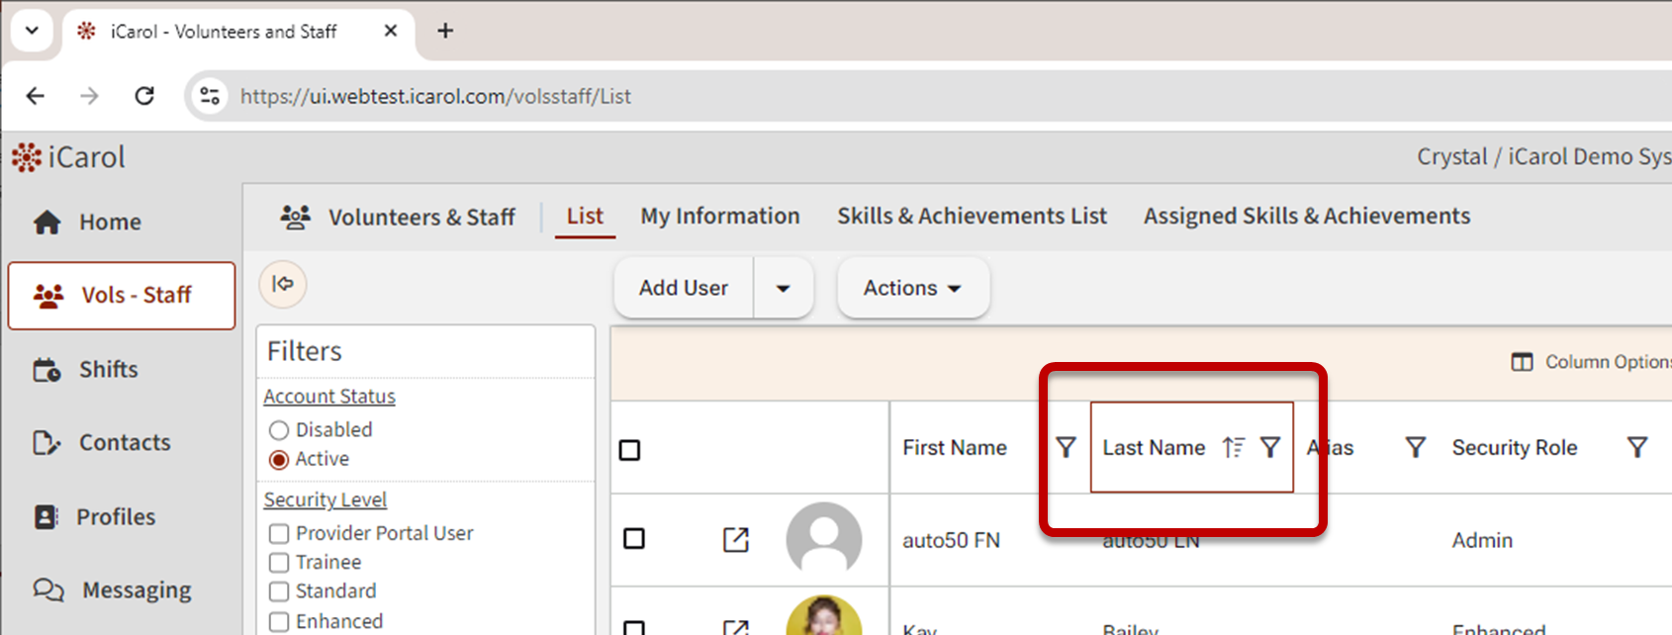Image resolution: width=1672 pixels, height=635 pixels.
Task: Open the Actions dropdown menu
Action: [x=912, y=288]
